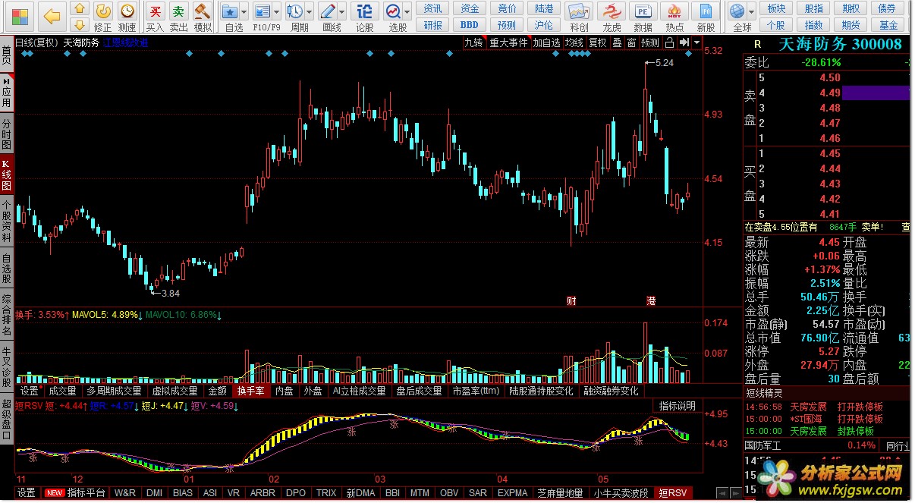Open the 科创 chart icon
This screenshot has width=915, height=503.
pyautogui.click(x=579, y=11)
